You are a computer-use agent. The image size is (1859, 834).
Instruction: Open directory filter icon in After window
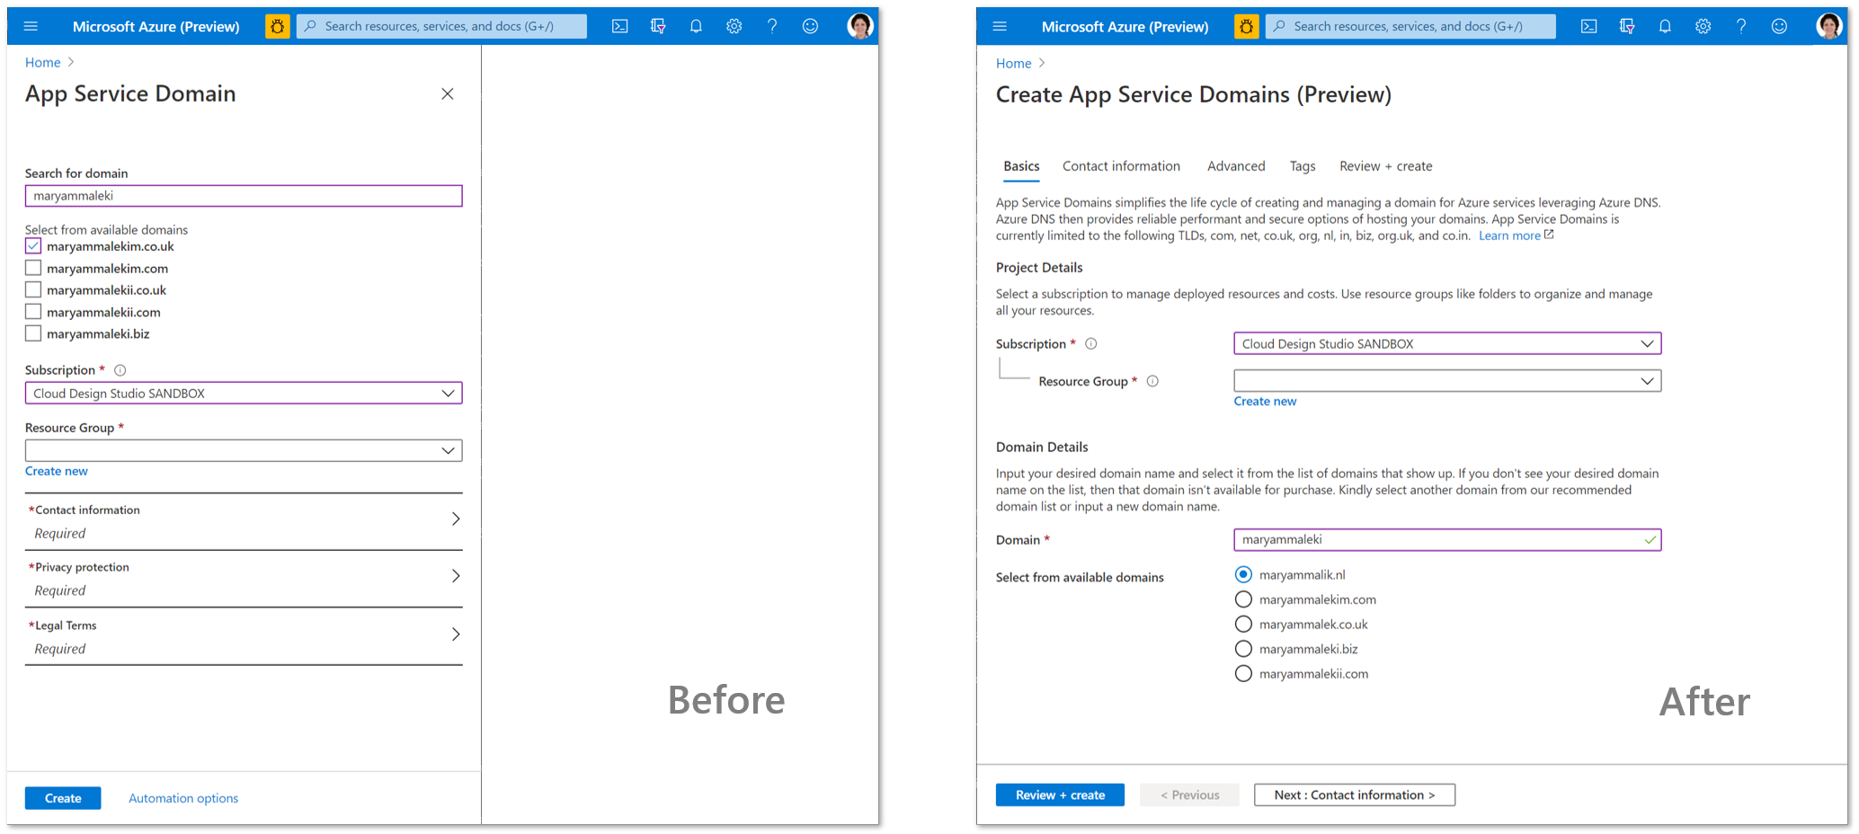point(1627,26)
